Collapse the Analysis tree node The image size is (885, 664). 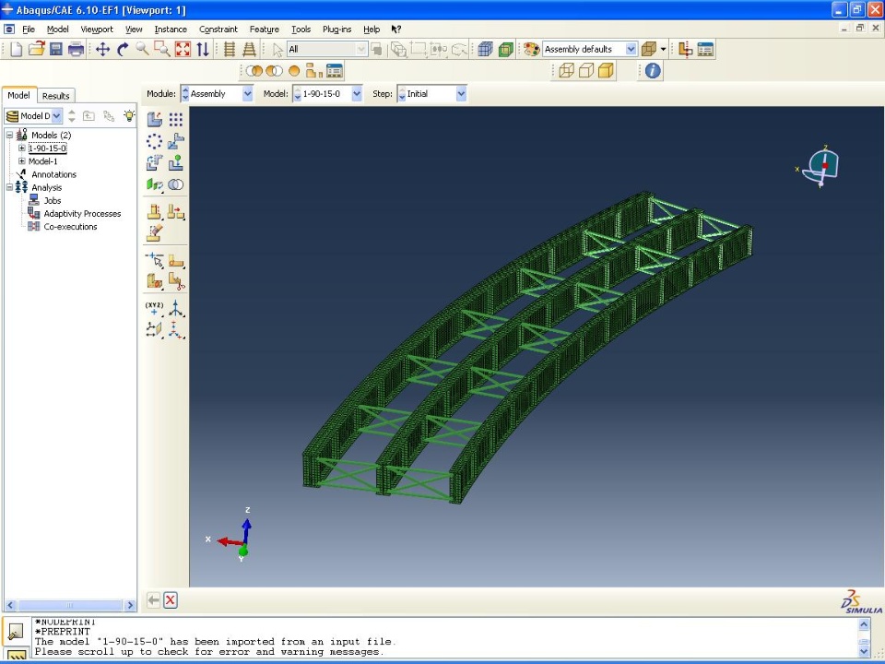(9, 187)
